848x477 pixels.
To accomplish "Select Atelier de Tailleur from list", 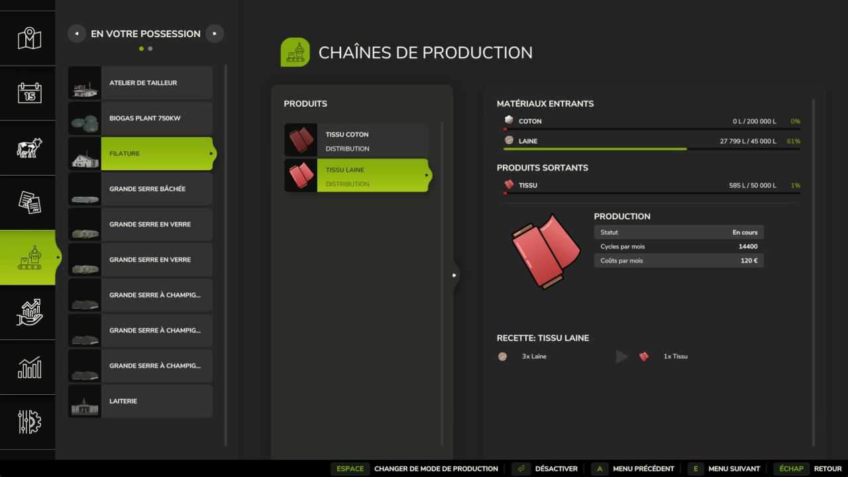I will (140, 83).
